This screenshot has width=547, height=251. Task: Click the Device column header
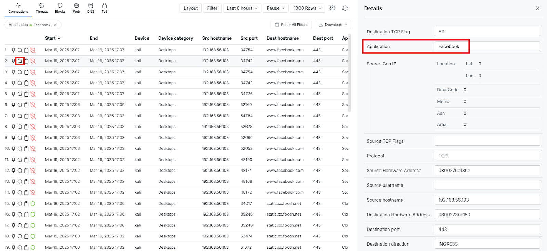(x=142, y=38)
